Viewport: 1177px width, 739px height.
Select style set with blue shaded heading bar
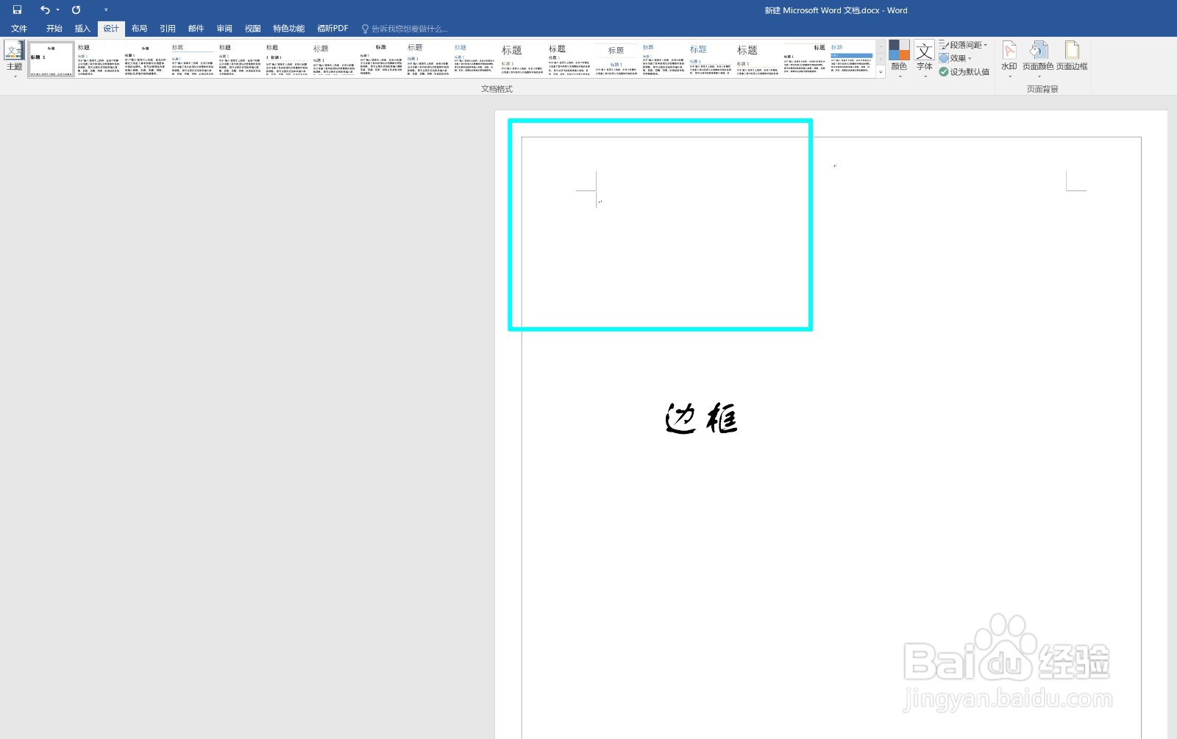851,59
